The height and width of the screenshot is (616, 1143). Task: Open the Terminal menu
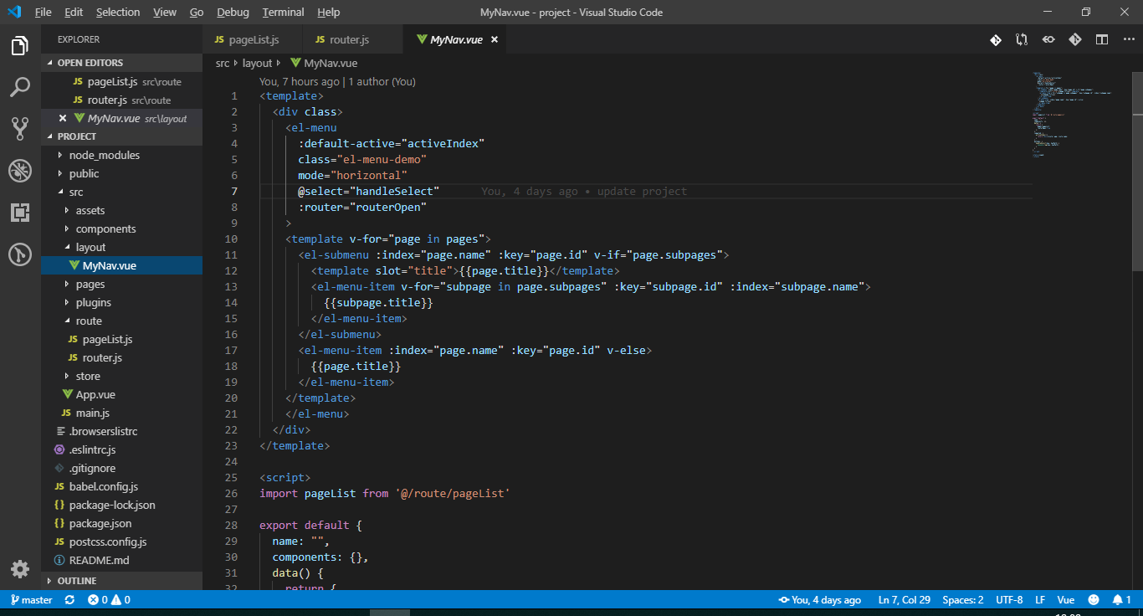tap(283, 13)
